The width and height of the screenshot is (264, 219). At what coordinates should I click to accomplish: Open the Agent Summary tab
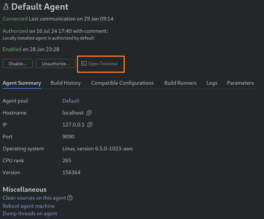pyautogui.click(x=22, y=83)
